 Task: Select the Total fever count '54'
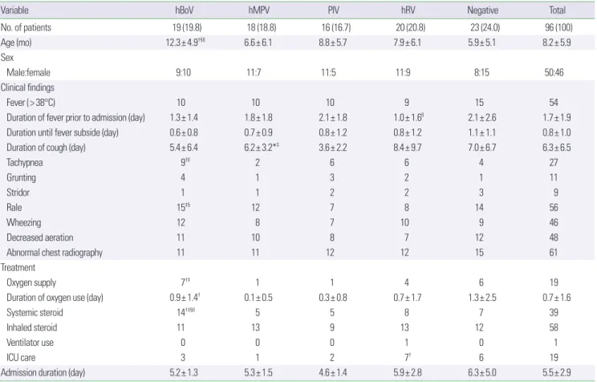click(x=554, y=103)
